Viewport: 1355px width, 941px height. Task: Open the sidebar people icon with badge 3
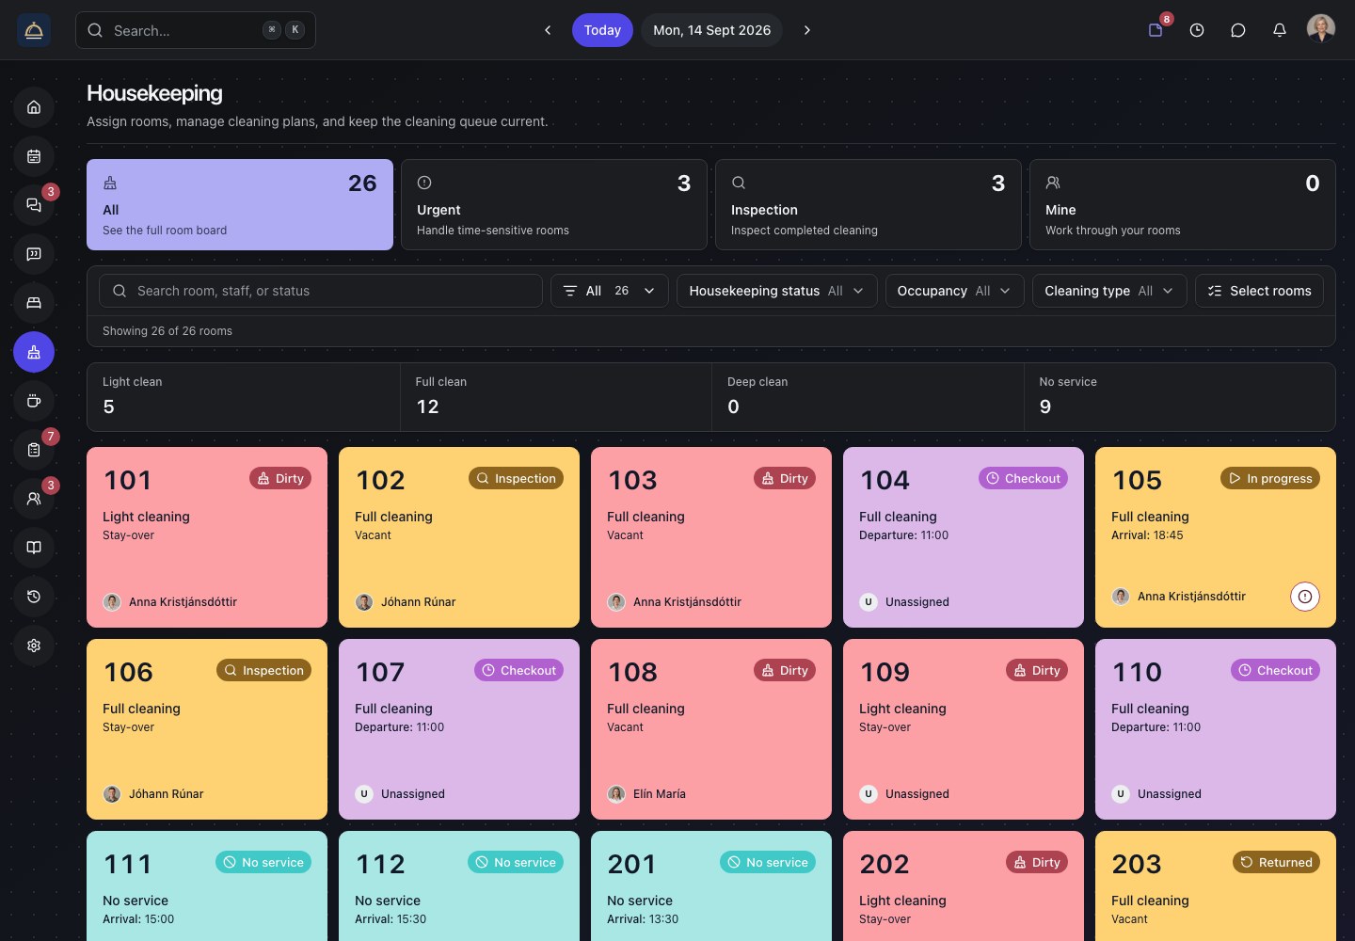[x=34, y=499]
